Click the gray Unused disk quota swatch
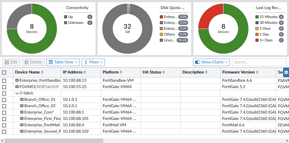289x143 pixels. pos(161,40)
